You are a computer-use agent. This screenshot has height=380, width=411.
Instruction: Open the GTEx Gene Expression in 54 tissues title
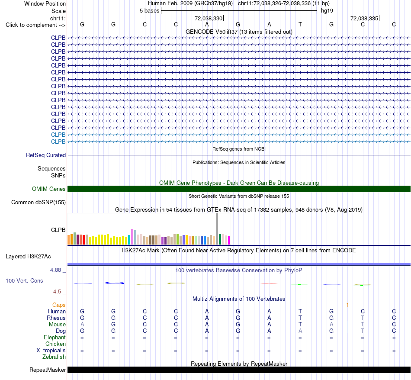(239, 210)
